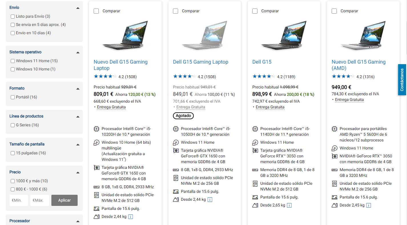Click the Windows OS icon on the Dell G15 card

pyautogui.click(x=255, y=142)
